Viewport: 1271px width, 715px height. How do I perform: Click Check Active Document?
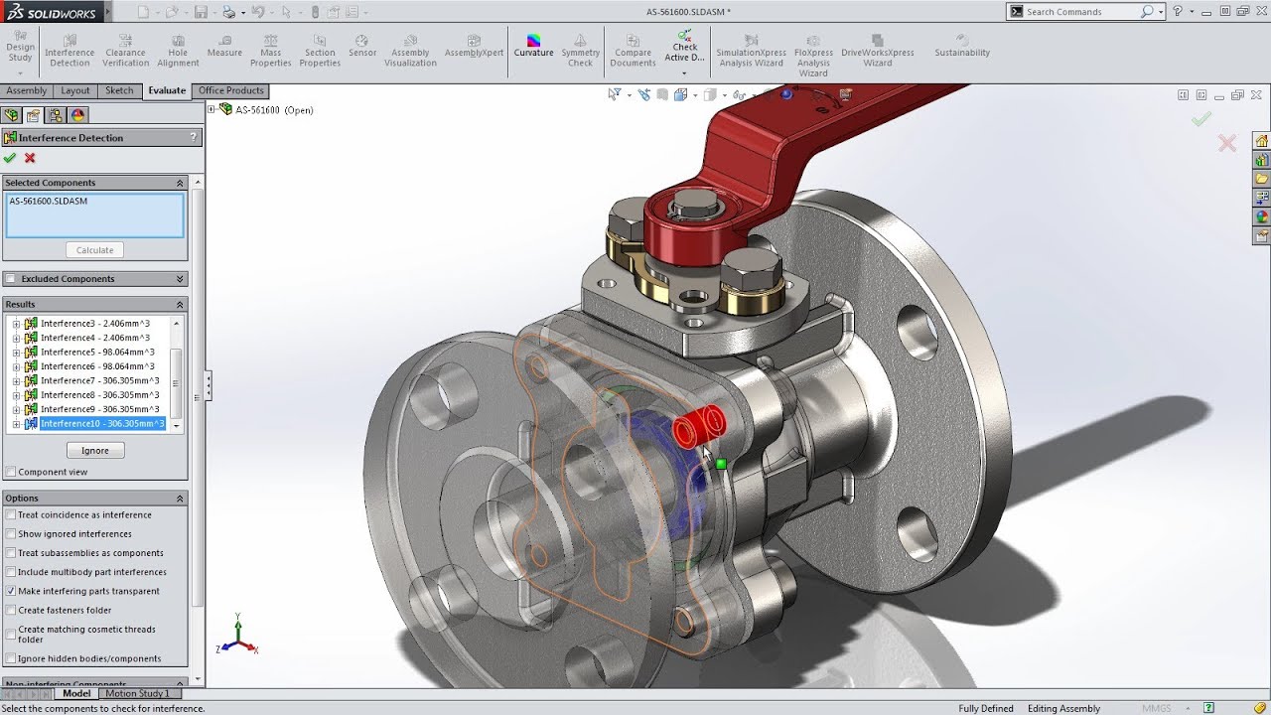(x=684, y=46)
